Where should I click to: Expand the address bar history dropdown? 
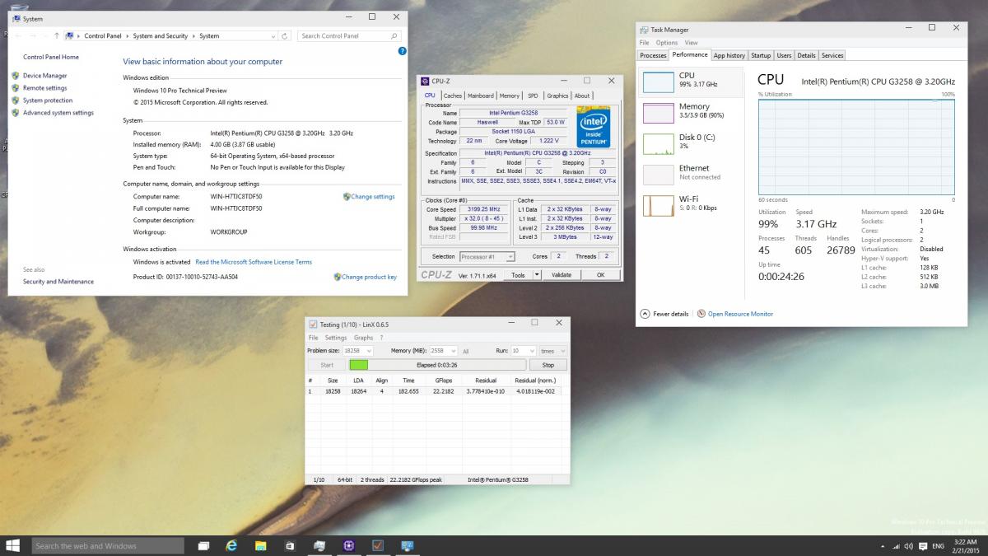tap(274, 36)
